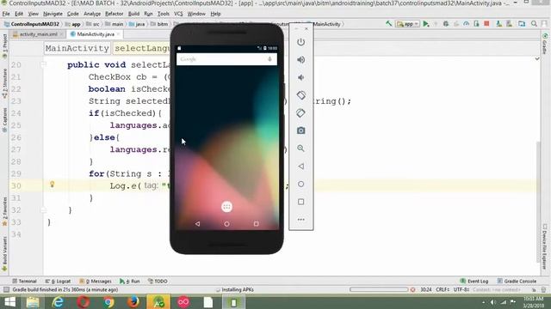Open Android profiler gauge icon
Screen dimensions: 551x309
(467, 24)
